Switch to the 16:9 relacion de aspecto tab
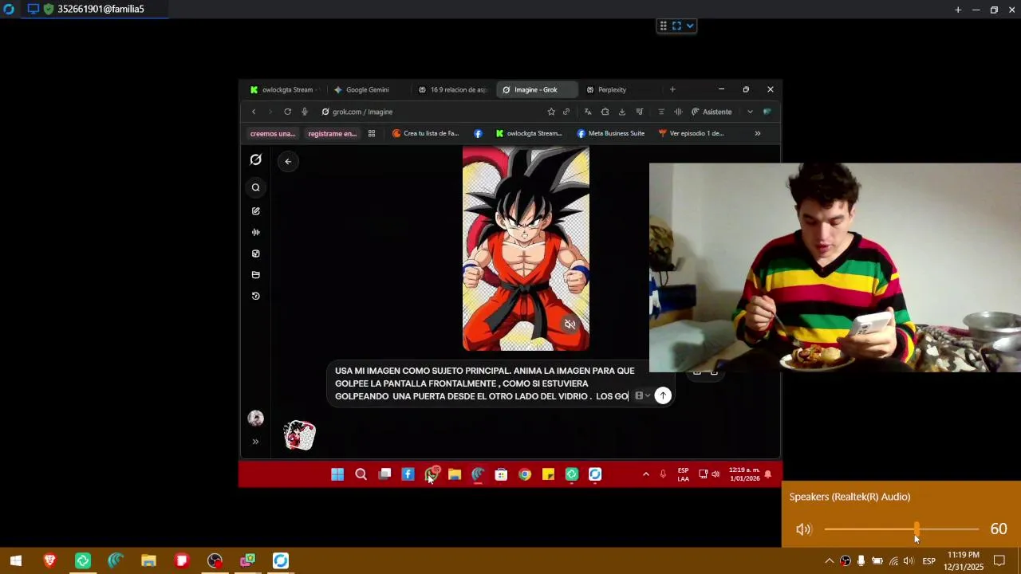The height and width of the screenshot is (574, 1021). (452, 90)
